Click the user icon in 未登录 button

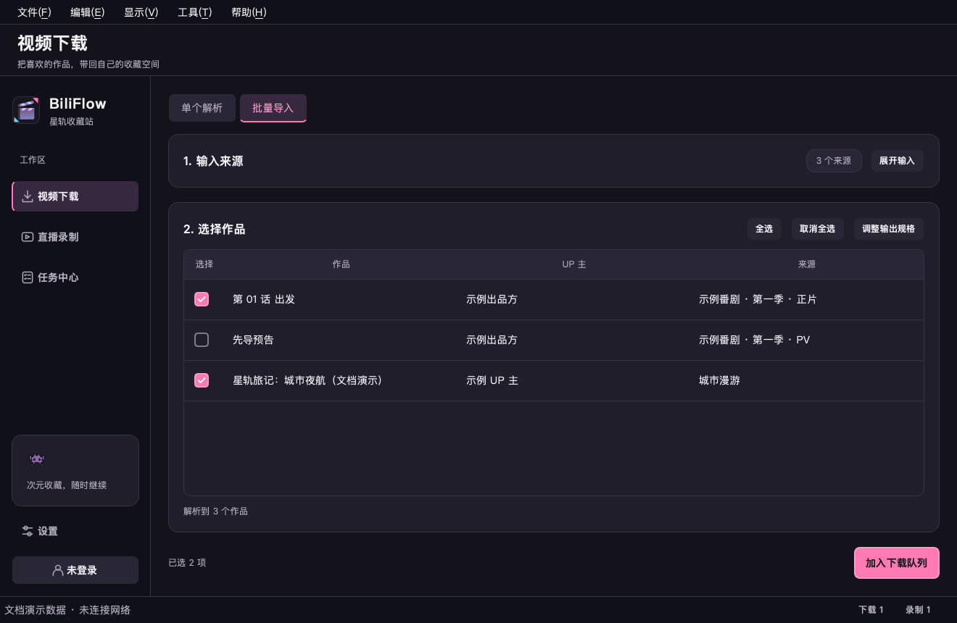[x=58, y=570]
